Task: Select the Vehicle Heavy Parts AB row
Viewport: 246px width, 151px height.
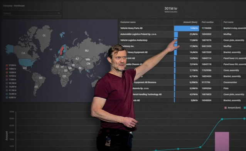Action: point(182,28)
